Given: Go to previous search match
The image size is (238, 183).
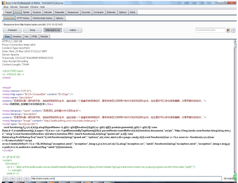Looking at the screenshot, I should click(x=12, y=179).
